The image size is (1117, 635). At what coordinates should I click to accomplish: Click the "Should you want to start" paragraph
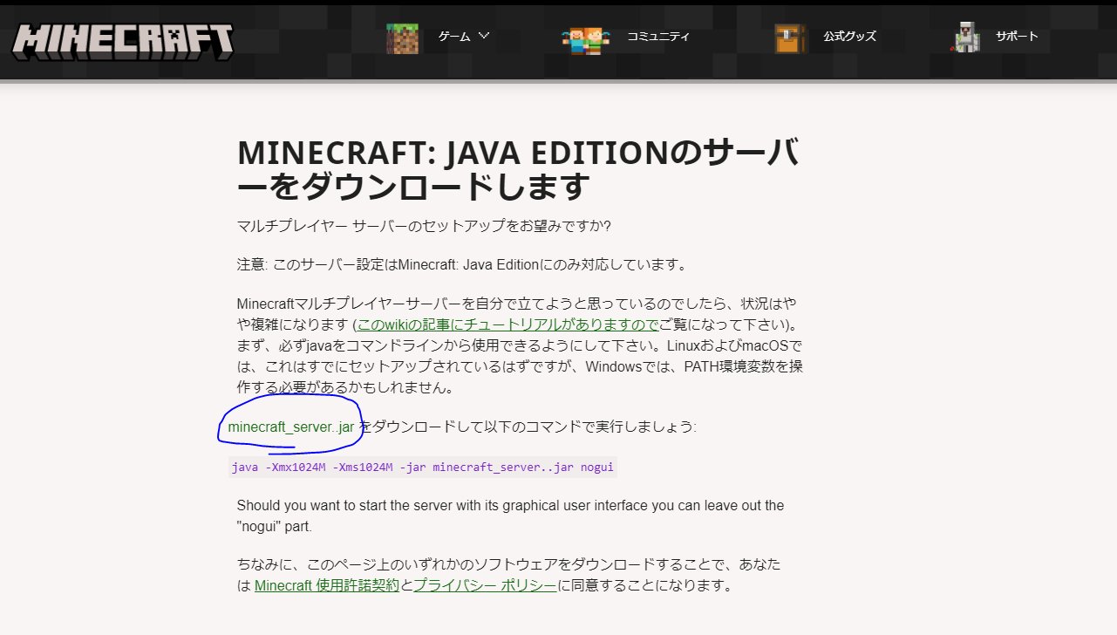(x=510, y=516)
